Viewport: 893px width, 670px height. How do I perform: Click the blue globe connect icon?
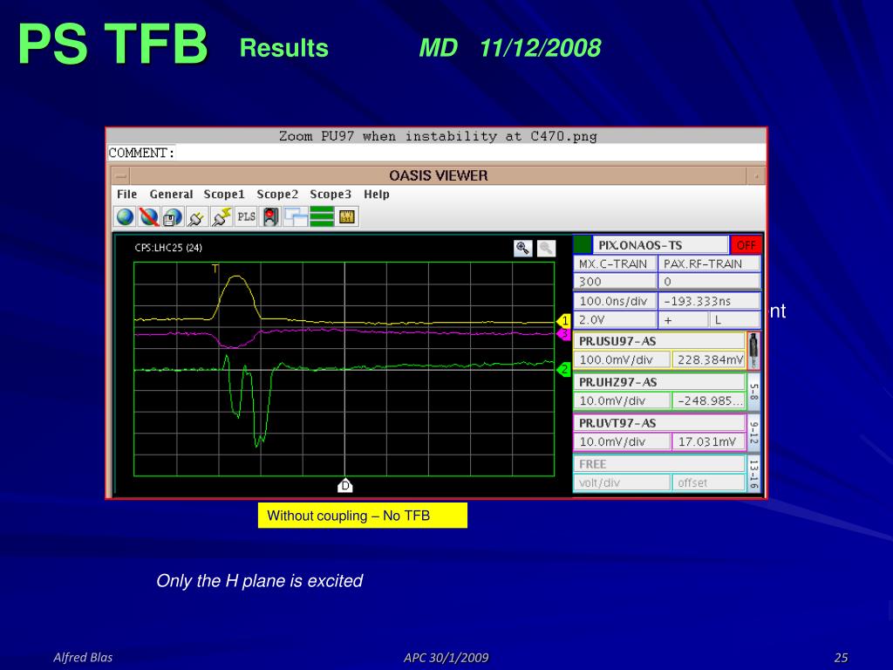(x=126, y=217)
